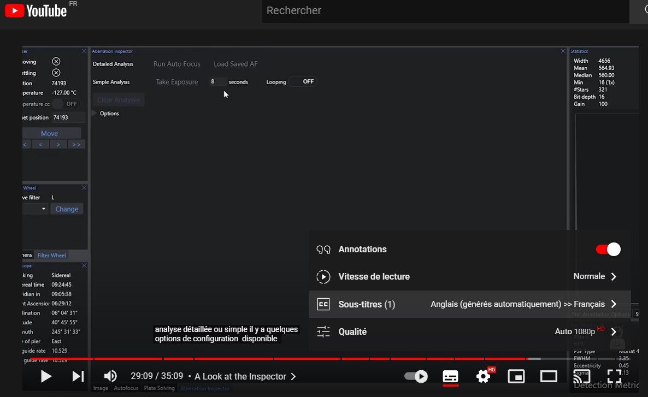648x397 pixels.
Task: Toggle autoplay switch in player bar
Action: point(416,376)
